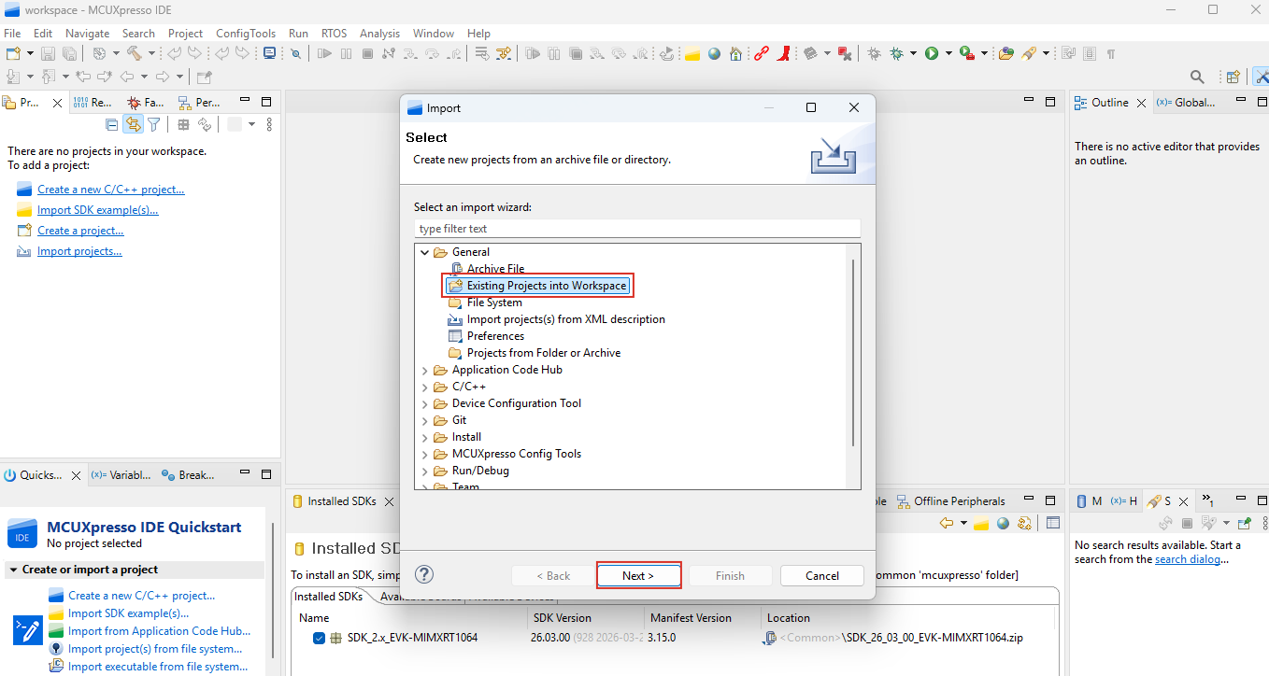1269x676 pixels.
Task: Click Cancel button in Import dialog
Action: [822, 575]
